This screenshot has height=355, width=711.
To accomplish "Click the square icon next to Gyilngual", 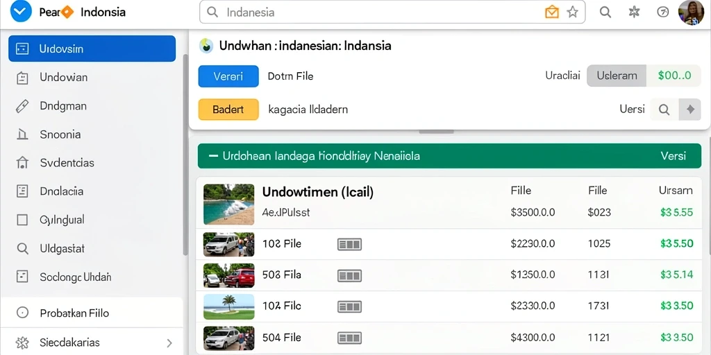I will point(22,220).
